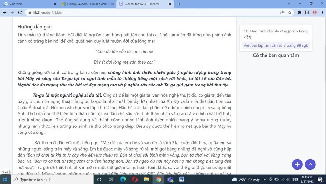
Task: Click the scroll-to-top arrow button
Action: tap(310, 164)
